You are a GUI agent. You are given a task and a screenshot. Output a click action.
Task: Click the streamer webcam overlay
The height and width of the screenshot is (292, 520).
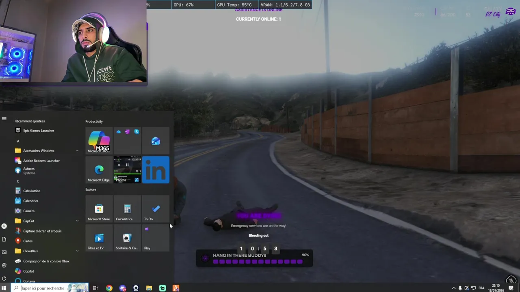[73, 41]
